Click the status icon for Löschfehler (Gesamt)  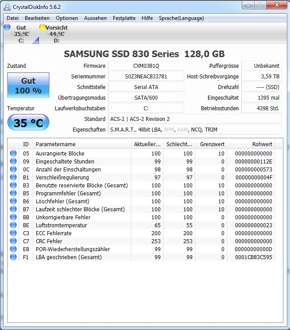[13, 201]
